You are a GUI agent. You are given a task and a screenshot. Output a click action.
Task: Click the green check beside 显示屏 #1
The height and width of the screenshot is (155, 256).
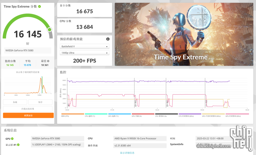click(x=18, y=145)
